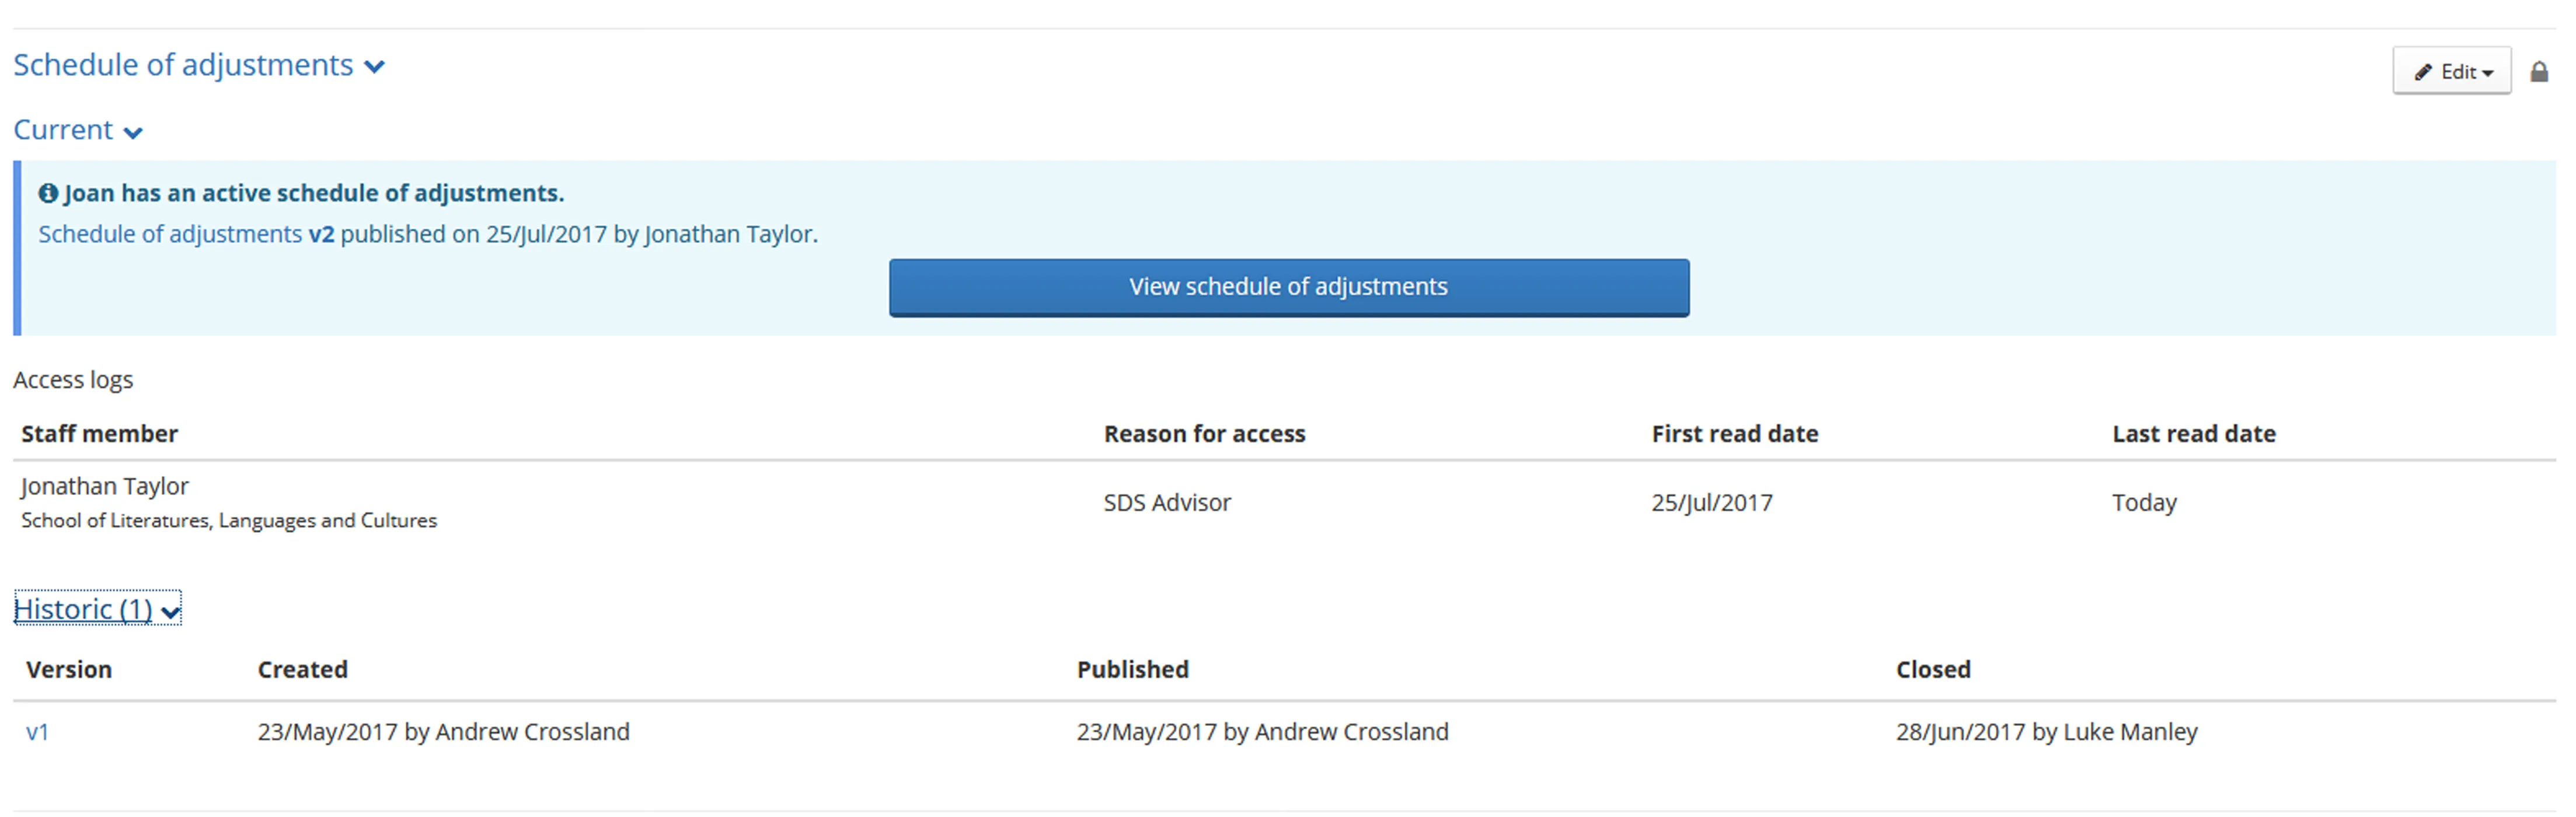Open the Edit dropdown menu
Screen dimensions: 2576x817
pyautogui.click(x=2452, y=71)
